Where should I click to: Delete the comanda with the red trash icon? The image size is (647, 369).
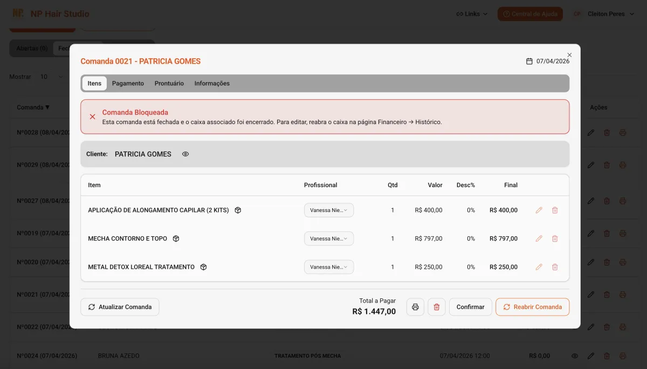pos(436,306)
